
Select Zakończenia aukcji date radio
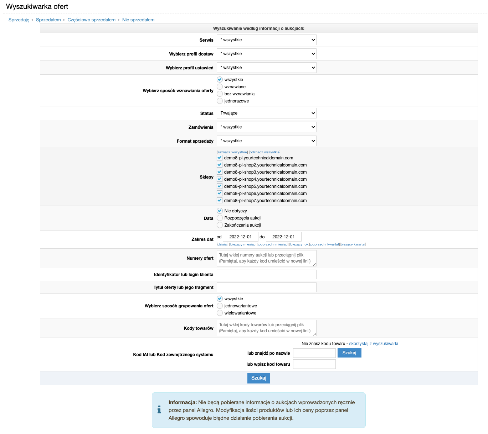[x=220, y=225]
